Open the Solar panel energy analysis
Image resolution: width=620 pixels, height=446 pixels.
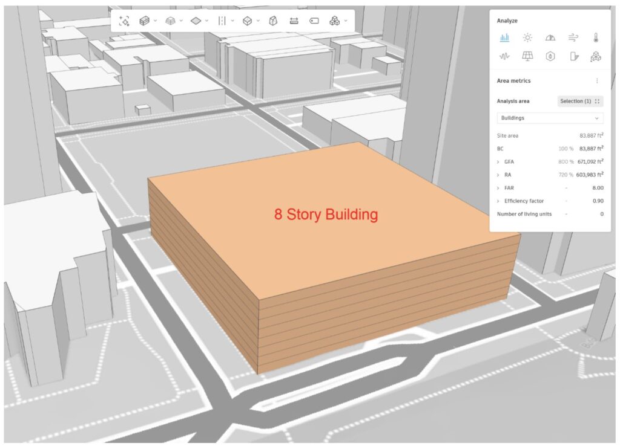pyautogui.click(x=527, y=56)
